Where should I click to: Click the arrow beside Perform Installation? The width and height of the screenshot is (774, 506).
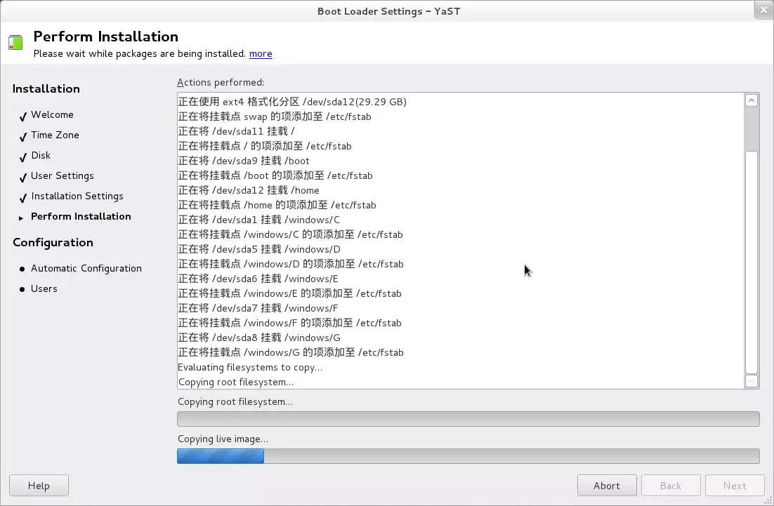tap(22, 218)
